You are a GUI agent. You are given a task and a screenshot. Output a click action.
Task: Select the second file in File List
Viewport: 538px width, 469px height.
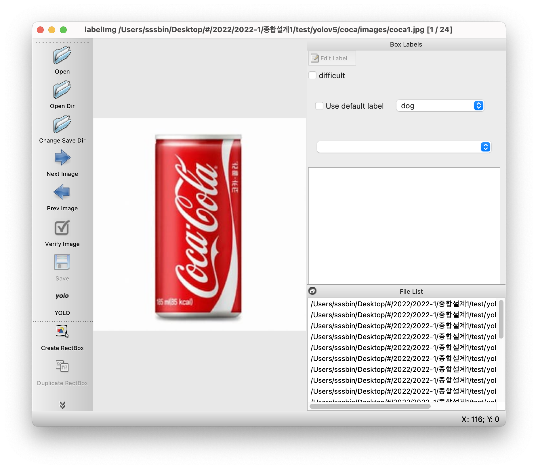(x=403, y=315)
